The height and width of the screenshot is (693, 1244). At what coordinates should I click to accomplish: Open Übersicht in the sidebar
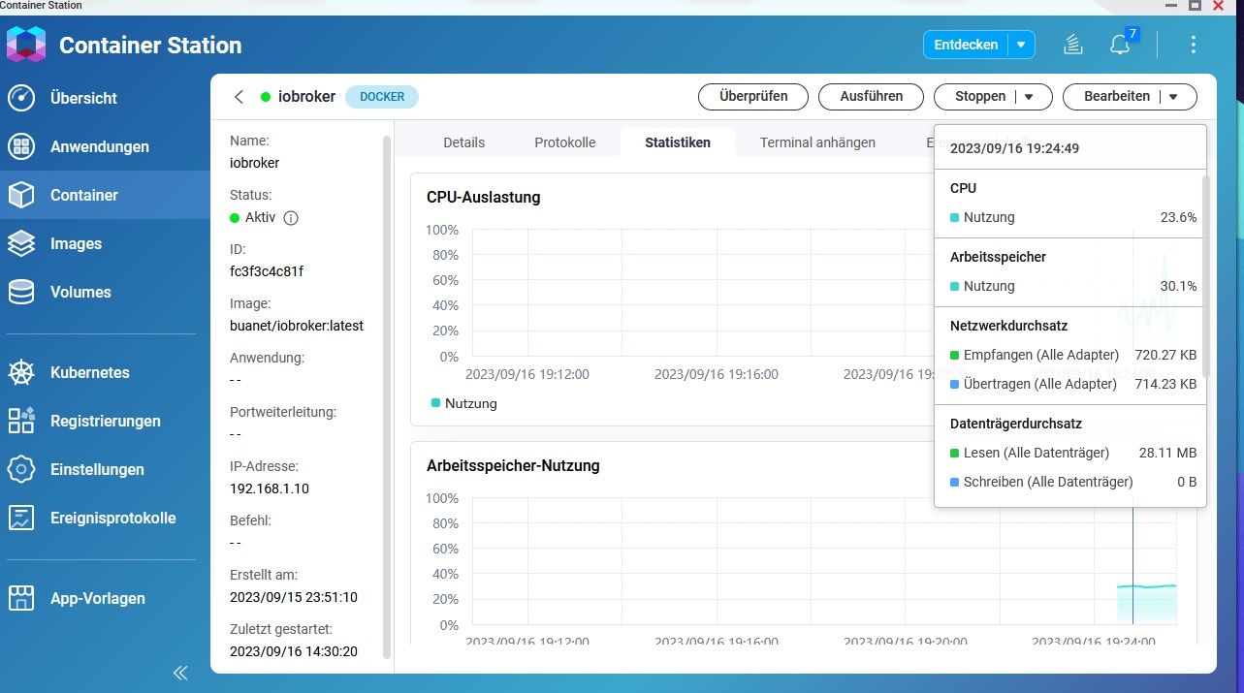coord(105,98)
